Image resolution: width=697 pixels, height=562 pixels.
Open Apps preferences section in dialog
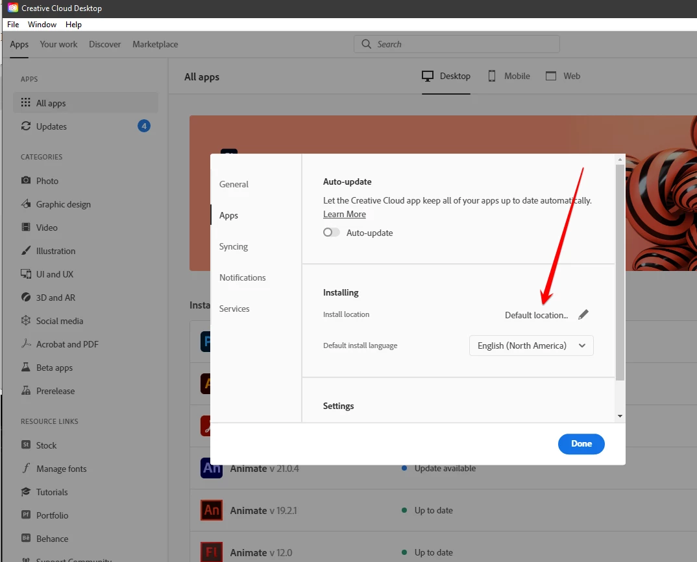[x=228, y=215]
